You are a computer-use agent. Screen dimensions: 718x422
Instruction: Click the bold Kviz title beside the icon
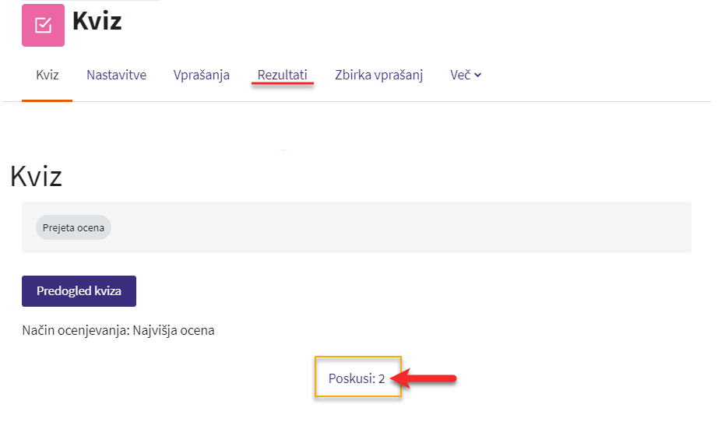click(x=97, y=21)
